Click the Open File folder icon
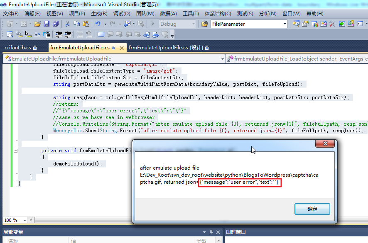This screenshot has width=368, height=243. 37,24
